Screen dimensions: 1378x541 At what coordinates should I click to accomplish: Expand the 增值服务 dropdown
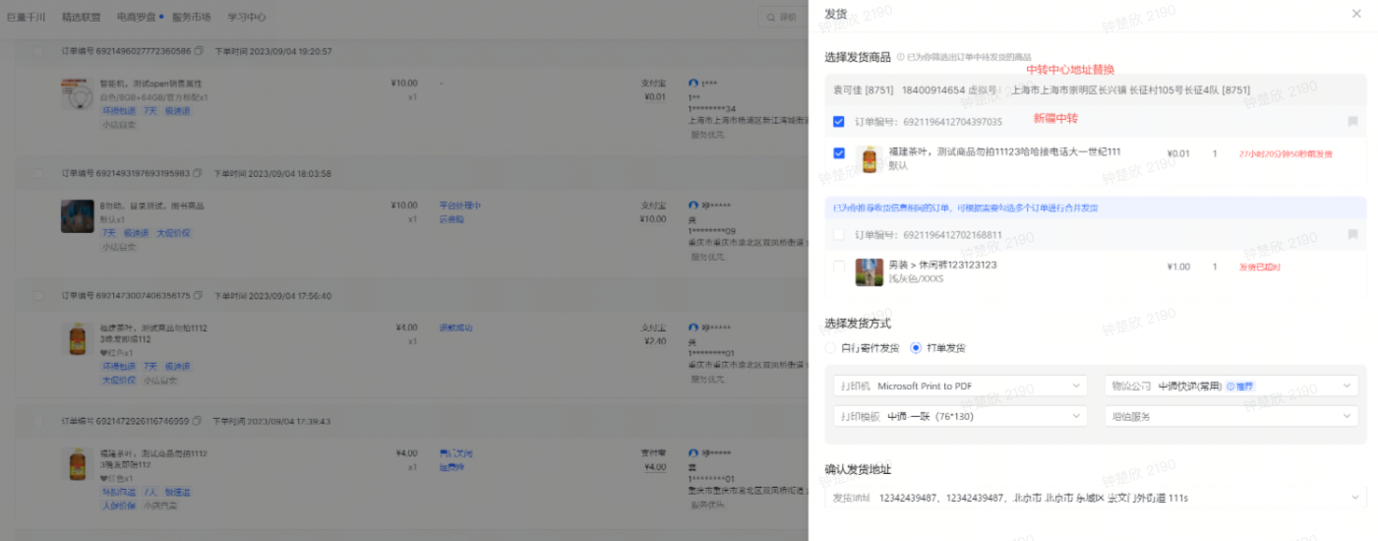point(1230,416)
